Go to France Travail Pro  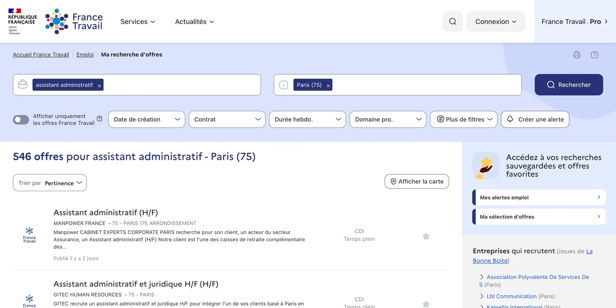click(x=574, y=21)
